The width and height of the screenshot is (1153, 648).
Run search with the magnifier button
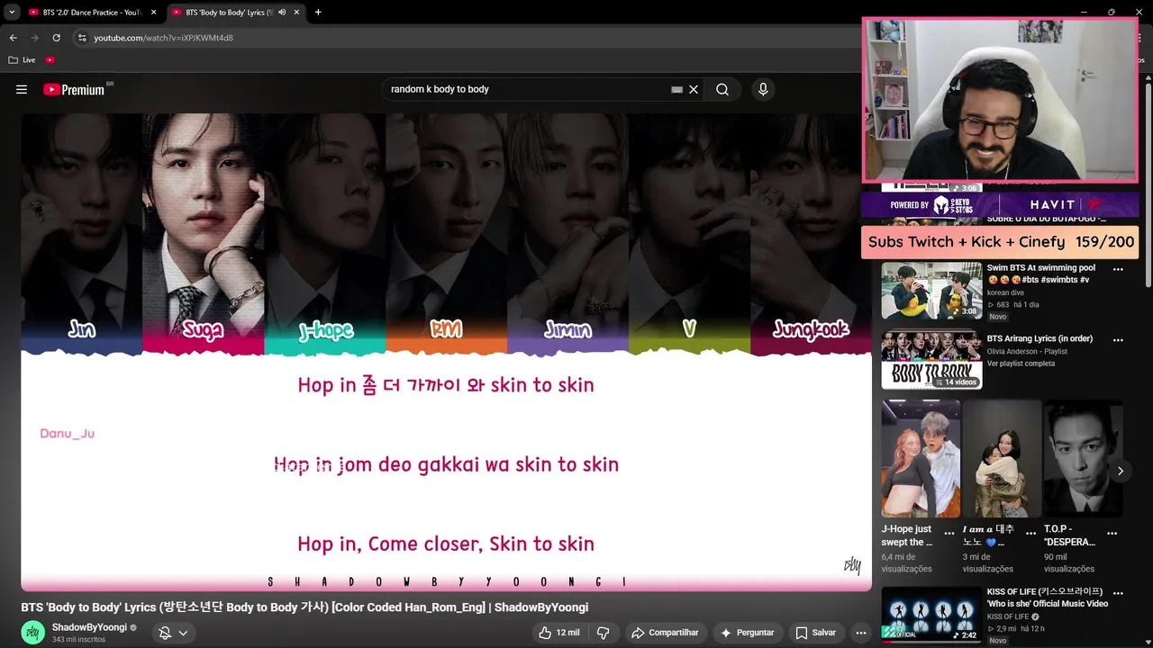[x=722, y=89]
